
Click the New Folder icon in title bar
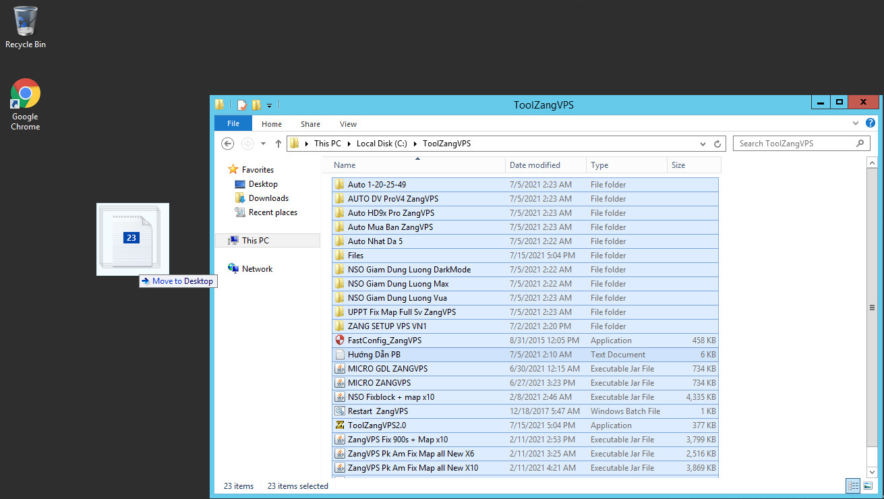[256, 105]
